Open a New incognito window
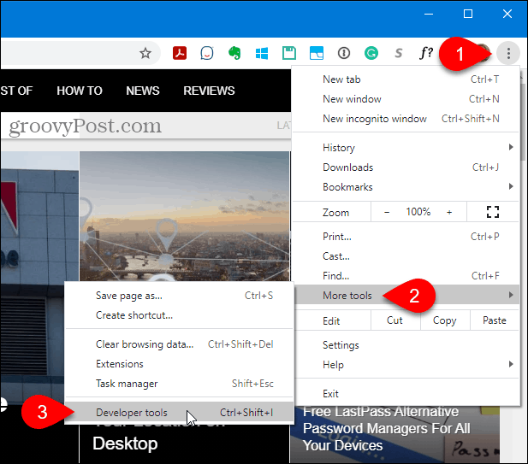Image resolution: width=528 pixels, height=464 pixels. coord(406,119)
